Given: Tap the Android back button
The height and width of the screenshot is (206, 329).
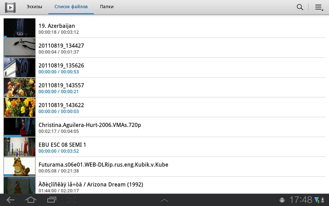Looking at the screenshot, I should coord(10,200).
